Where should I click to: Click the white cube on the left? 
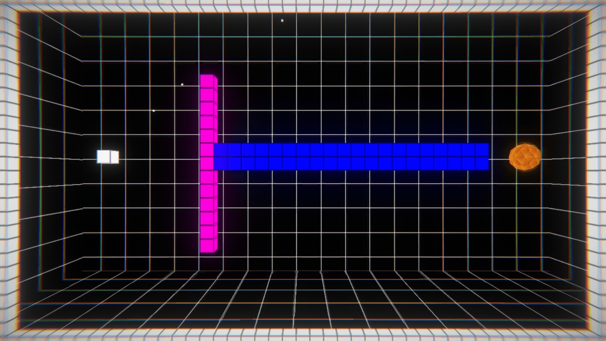tap(107, 157)
